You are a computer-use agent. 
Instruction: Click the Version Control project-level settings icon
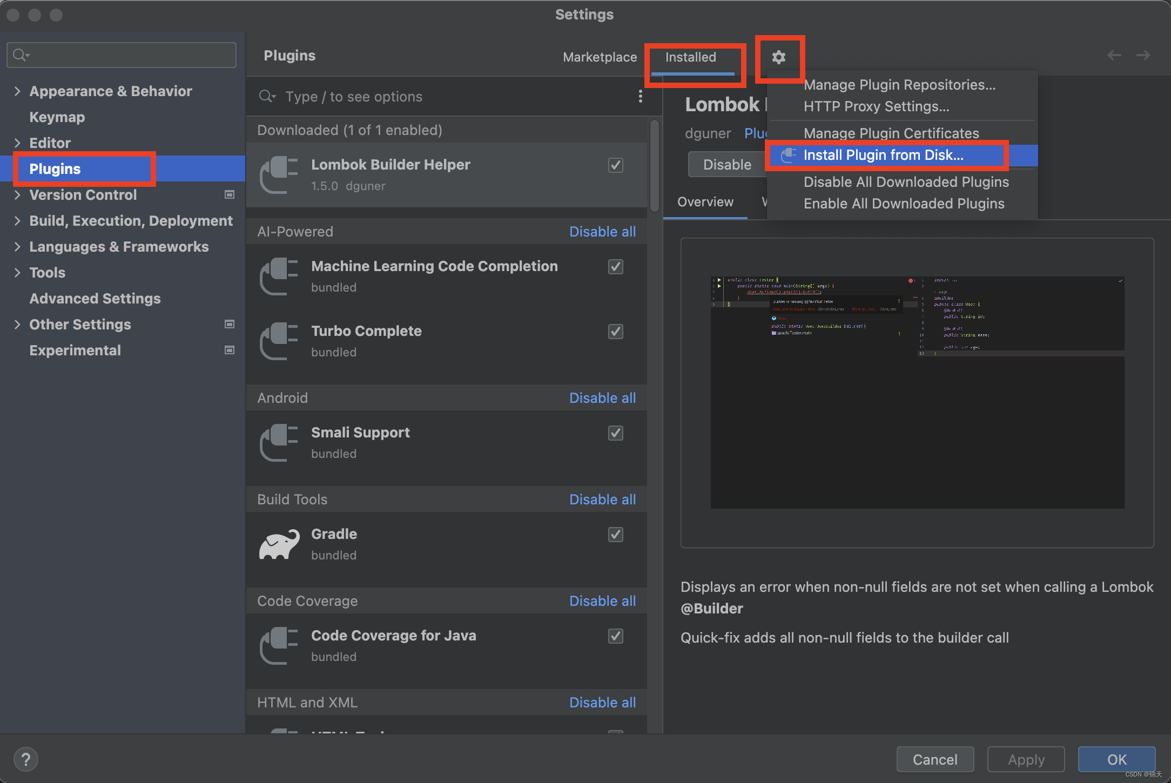(230, 194)
